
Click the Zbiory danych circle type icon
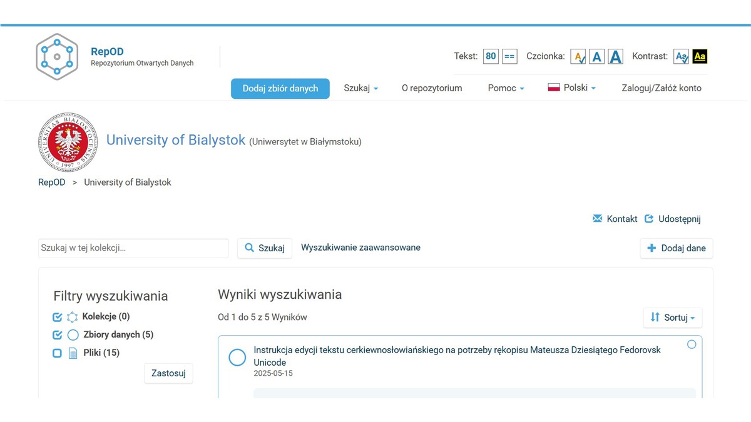tap(73, 335)
